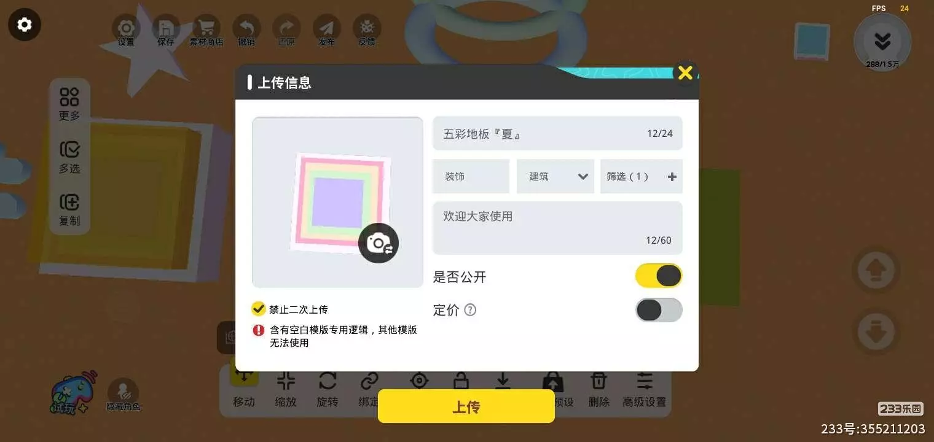The image size is (934, 442).
Task: Open the 素材商店 shopping cart icon
Action: [206, 29]
